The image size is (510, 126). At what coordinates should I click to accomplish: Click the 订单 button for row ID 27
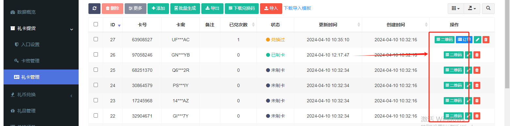coord(464,40)
